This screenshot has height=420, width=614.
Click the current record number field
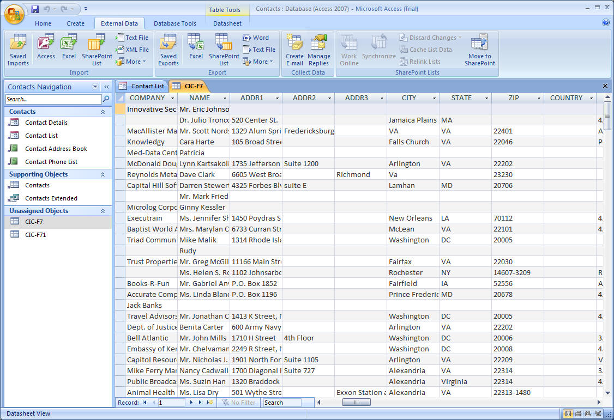point(171,403)
